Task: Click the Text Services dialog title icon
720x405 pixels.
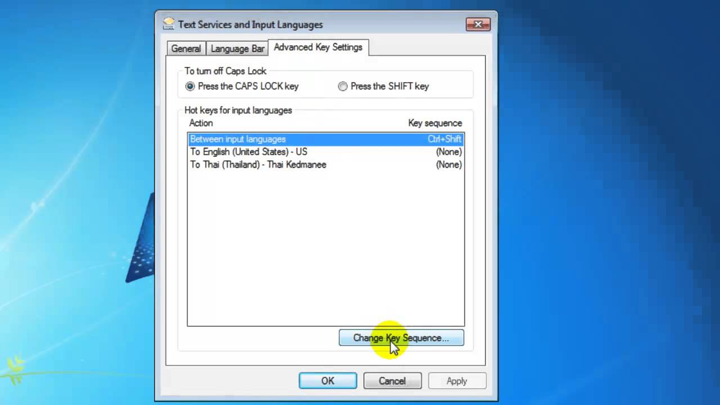Action: (168, 24)
